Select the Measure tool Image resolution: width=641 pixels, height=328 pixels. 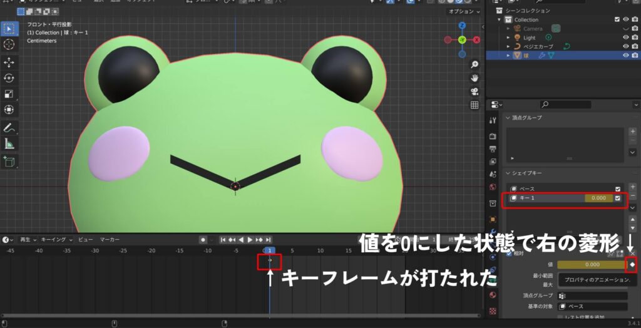(x=9, y=143)
